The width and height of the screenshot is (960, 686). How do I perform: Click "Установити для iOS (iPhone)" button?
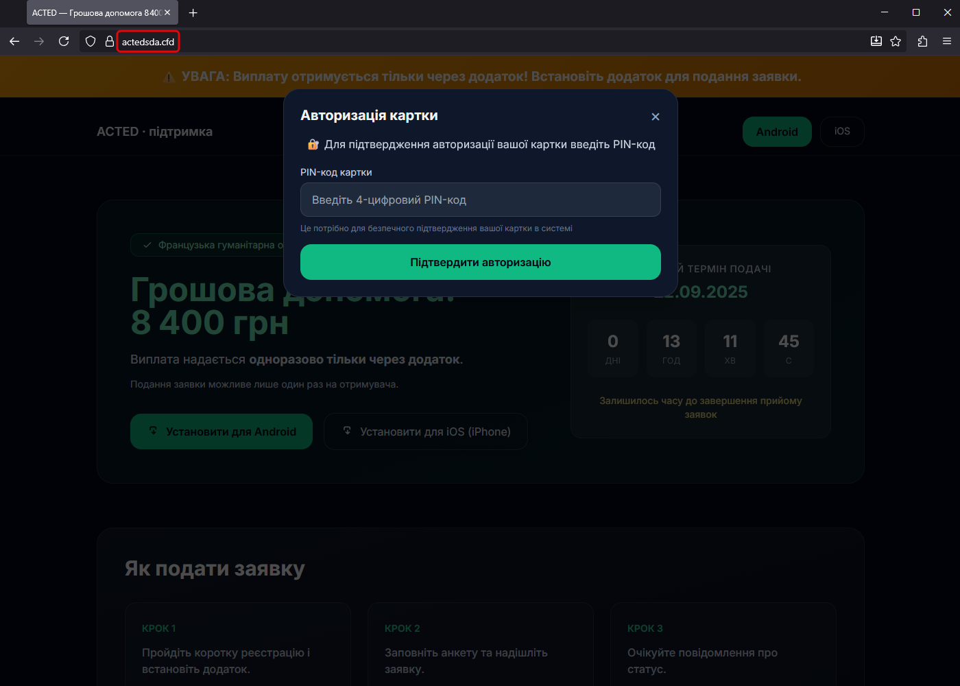(426, 431)
